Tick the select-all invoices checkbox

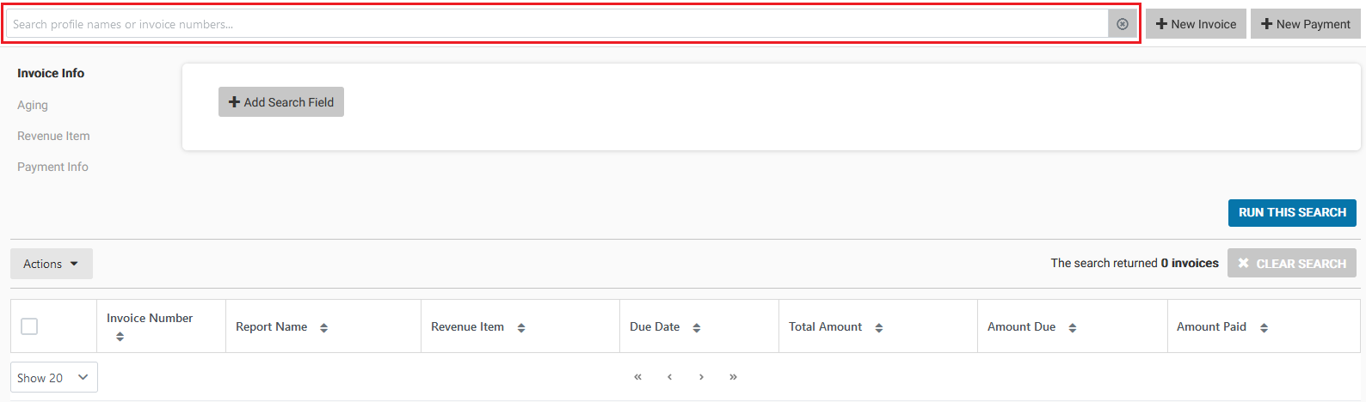point(29,326)
